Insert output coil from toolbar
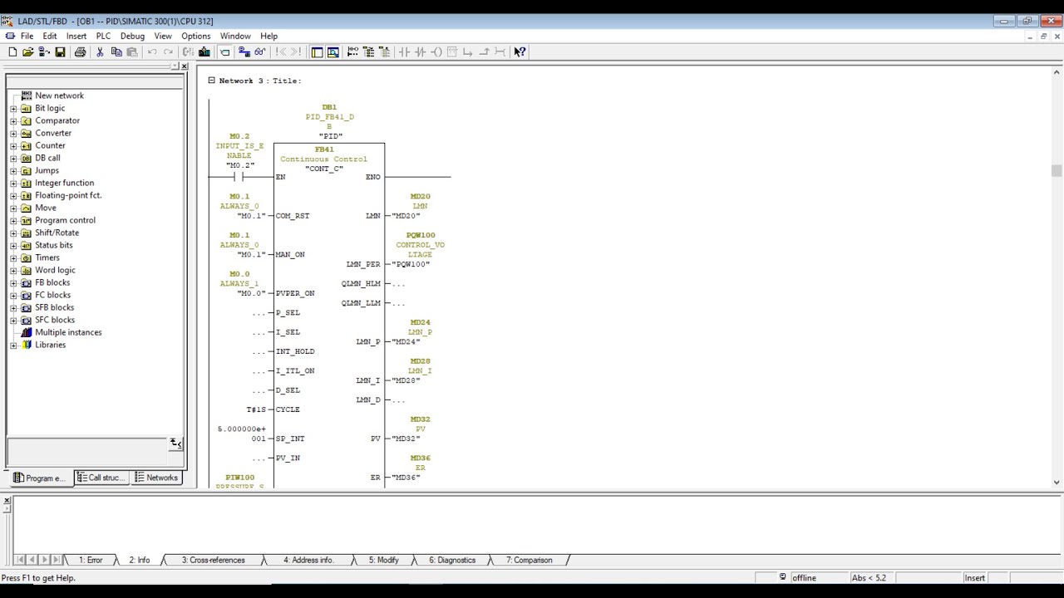Screen dimensions: 1064x598 436,51
